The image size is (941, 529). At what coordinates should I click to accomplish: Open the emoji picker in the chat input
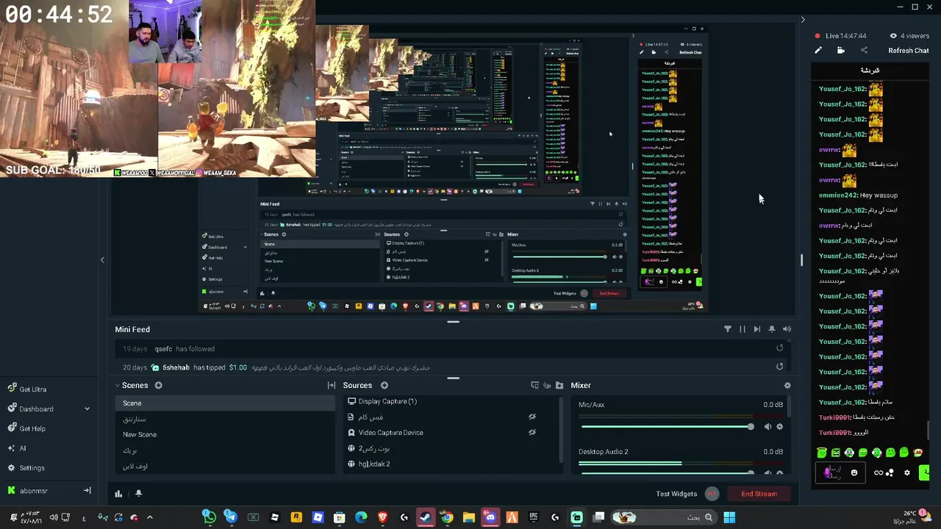click(x=854, y=472)
